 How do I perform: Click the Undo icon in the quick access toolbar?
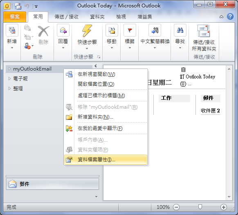27,6
